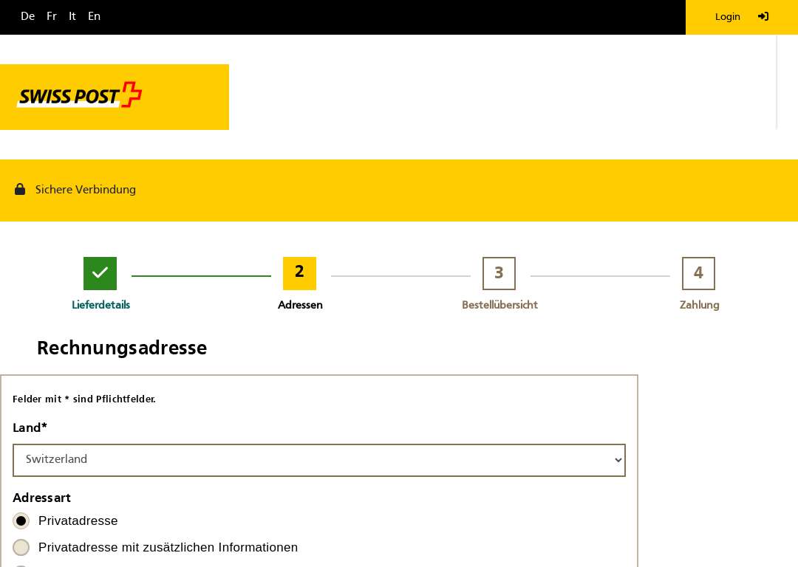This screenshot has height=567, width=798.
Task: Click the login arrow icon
Action: pyautogui.click(x=763, y=17)
